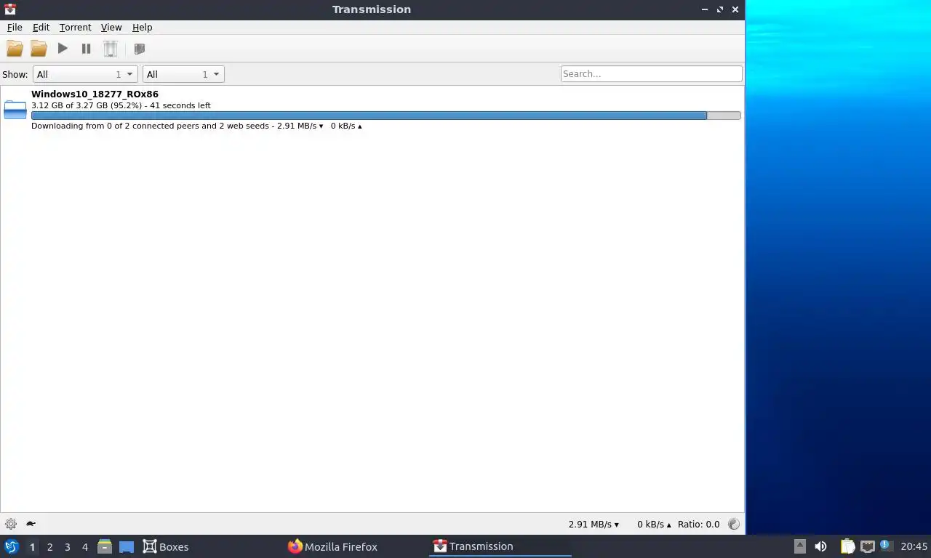Focus the Search torrents field

652,73
